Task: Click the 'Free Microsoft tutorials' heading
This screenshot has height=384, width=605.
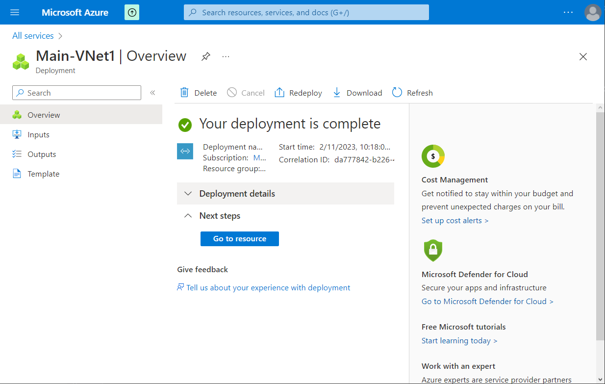Action: click(464, 327)
